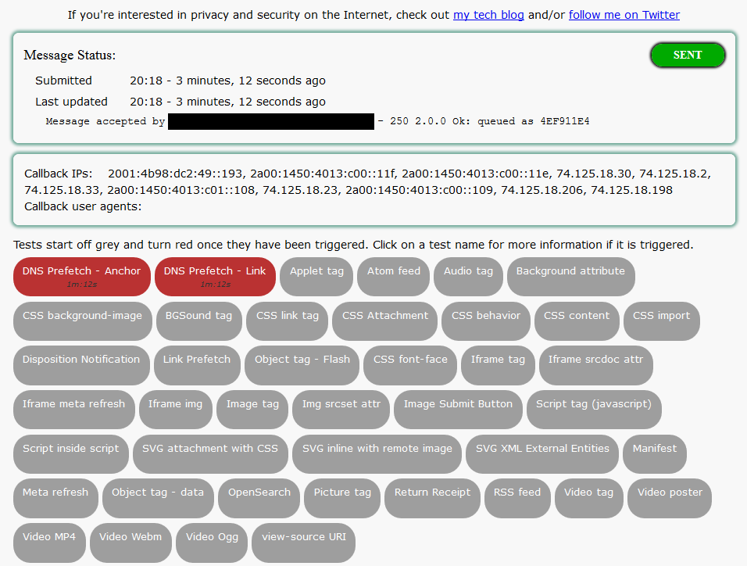This screenshot has height=566, width=747.
Task: Select the Applet tag test pill
Action: 316,276
